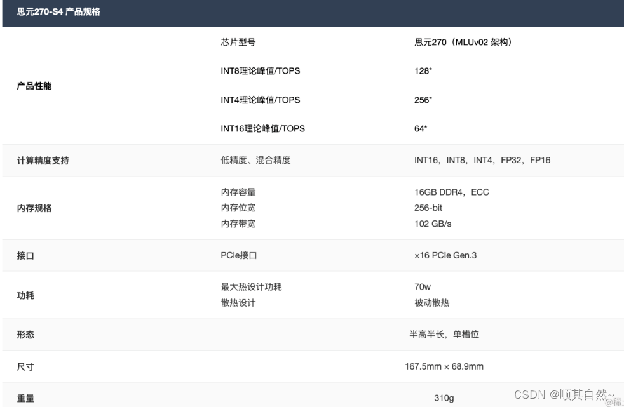
Task: Click INT4理论峰值/TOPS label
Action: [261, 100]
